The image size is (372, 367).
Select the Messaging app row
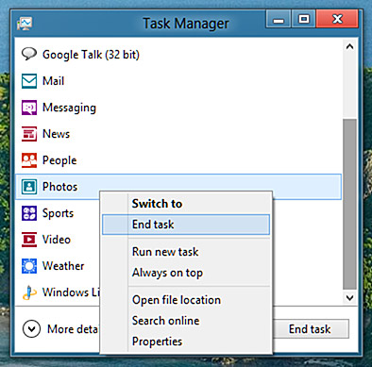(178, 108)
